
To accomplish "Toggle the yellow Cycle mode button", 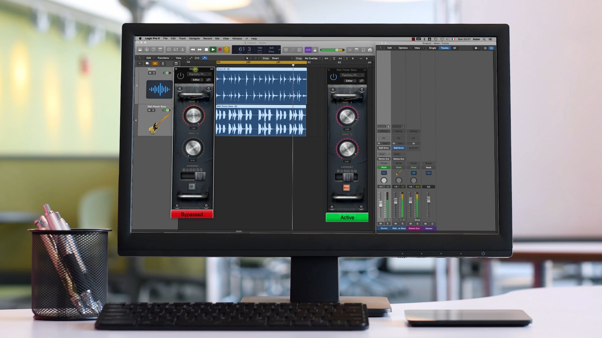I will coord(227,50).
